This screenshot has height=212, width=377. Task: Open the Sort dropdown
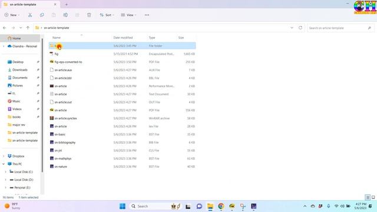click(x=107, y=15)
